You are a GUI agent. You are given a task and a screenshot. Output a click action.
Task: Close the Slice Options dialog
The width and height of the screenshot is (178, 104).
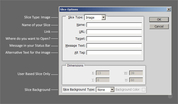pyautogui.click(x=169, y=9)
